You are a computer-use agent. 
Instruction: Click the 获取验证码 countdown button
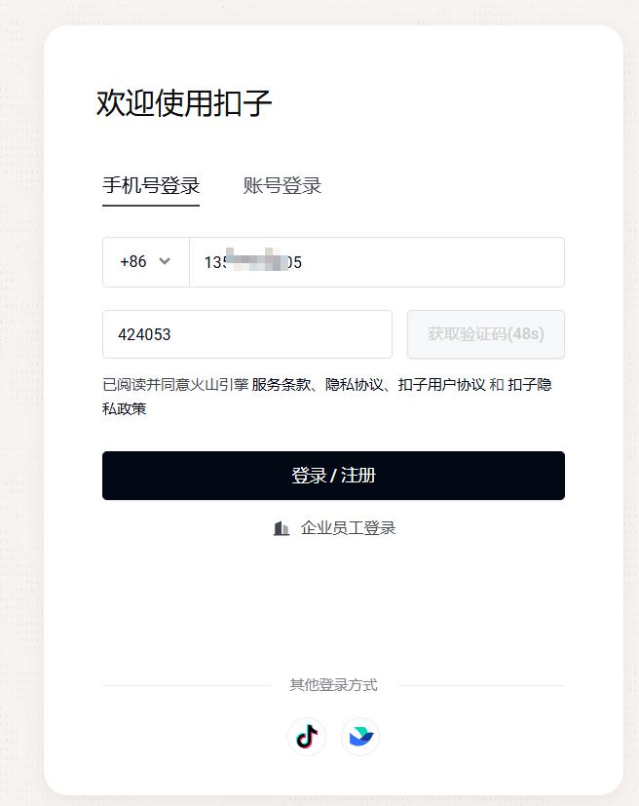tap(486, 334)
